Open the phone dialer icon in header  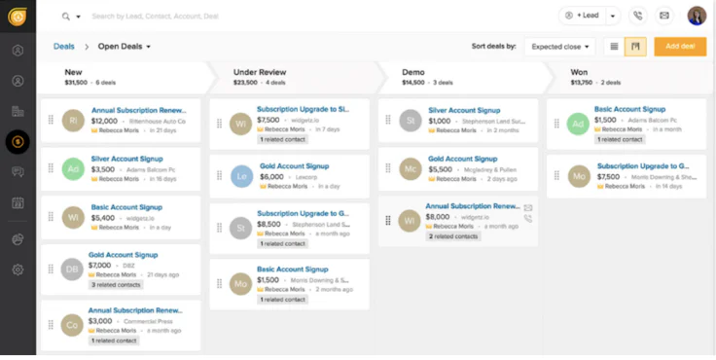638,16
